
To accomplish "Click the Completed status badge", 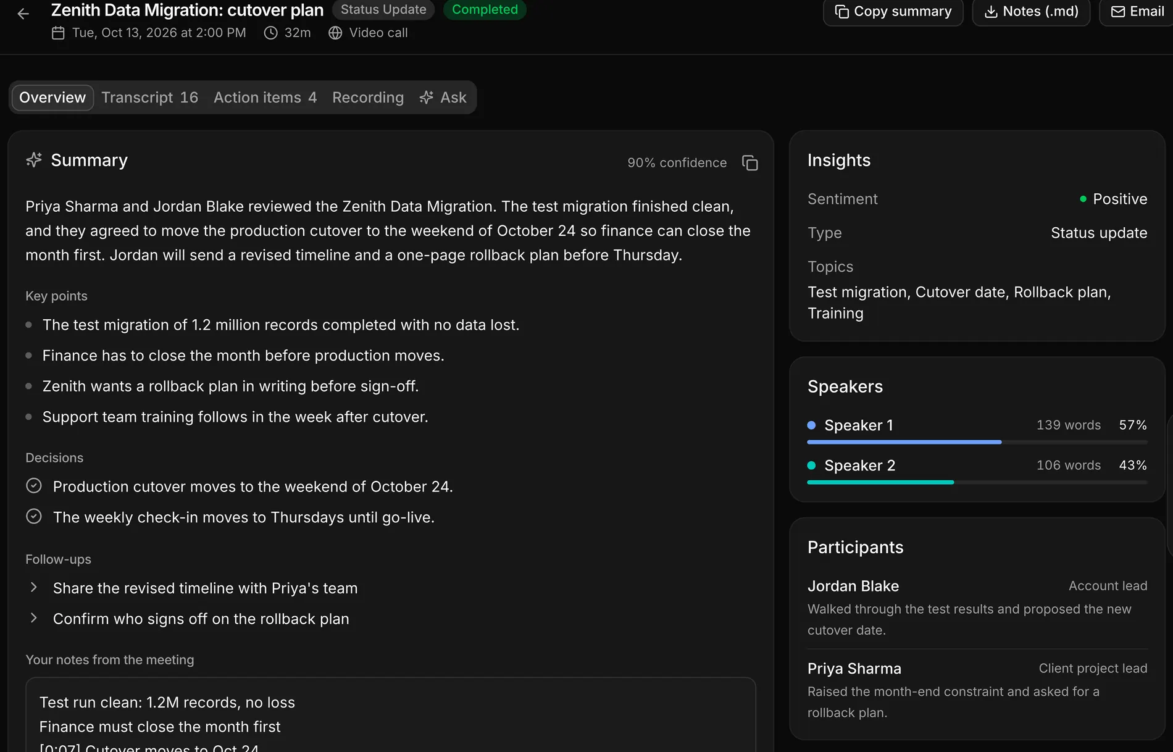I will tap(485, 9).
